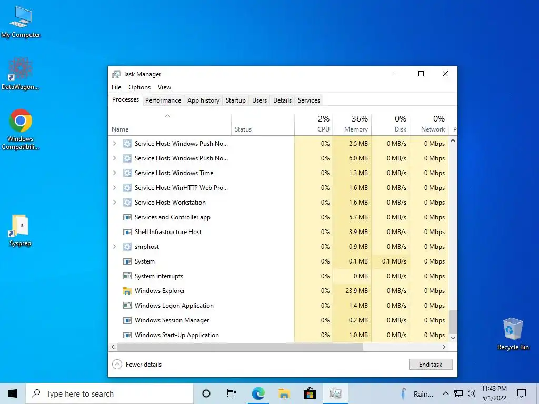Click the Windows Start-Up Application icon
The width and height of the screenshot is (539, 404).
(127, 335)
